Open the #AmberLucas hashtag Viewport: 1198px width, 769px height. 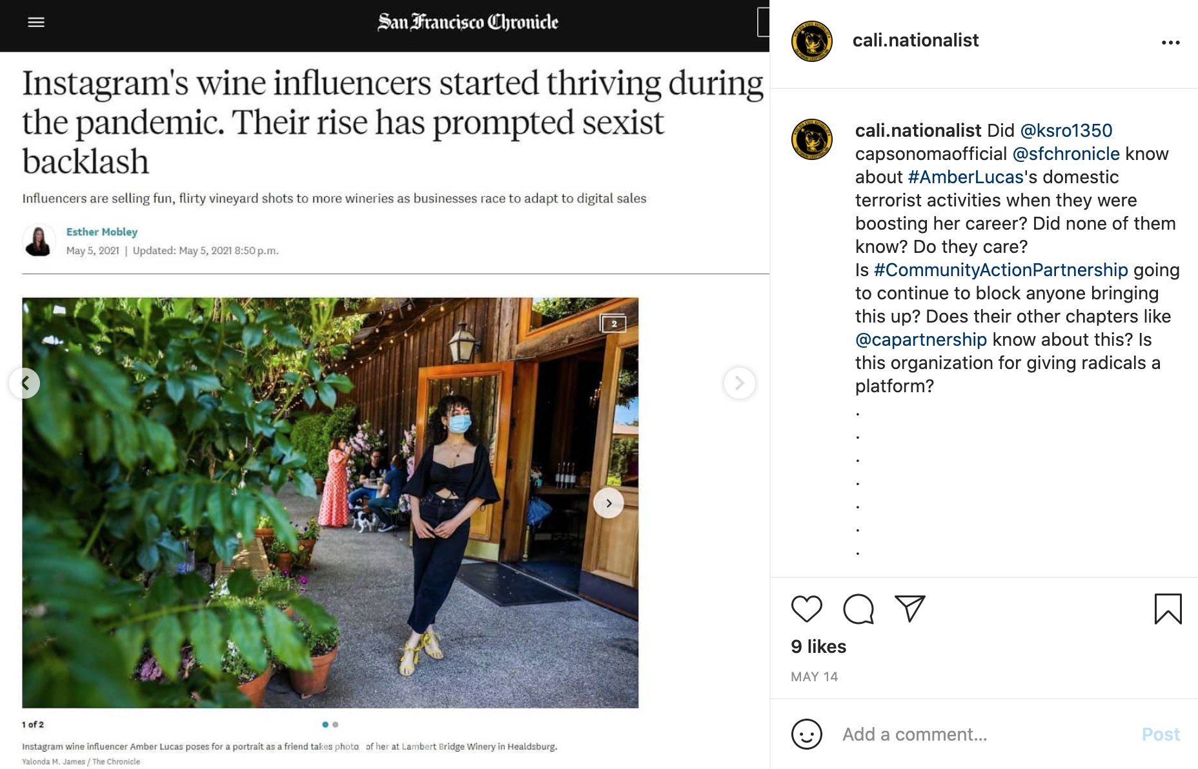tap(965, 177)
